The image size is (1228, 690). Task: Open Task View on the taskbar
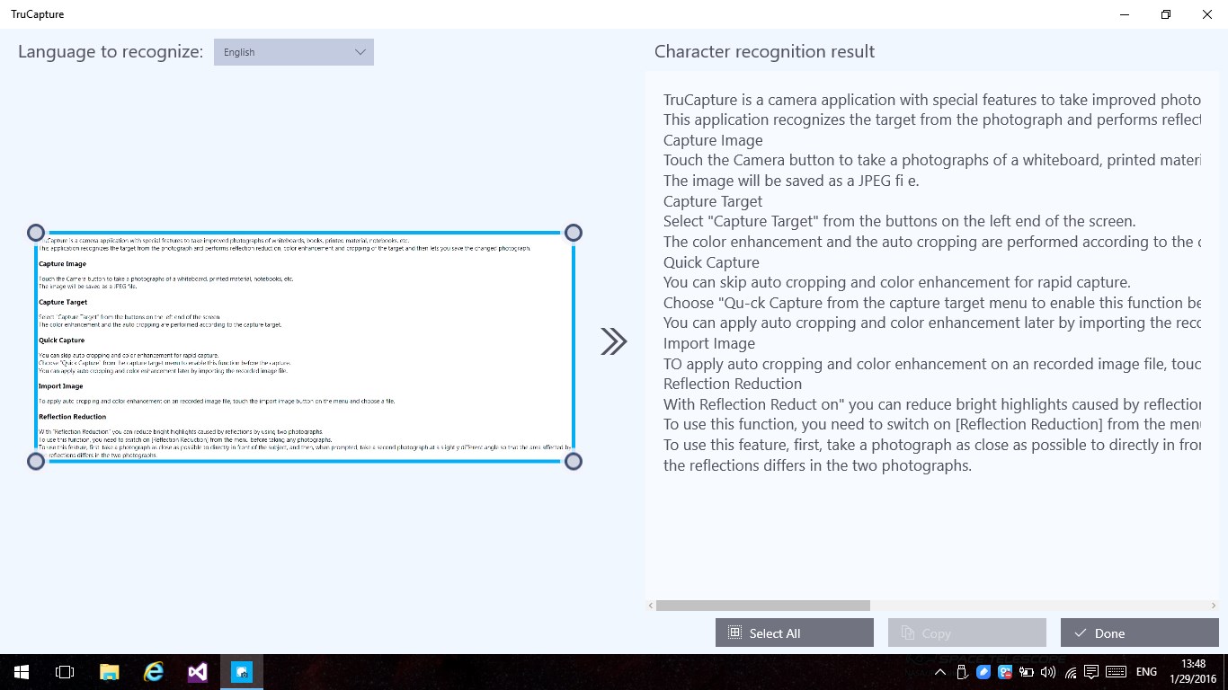[65, 672]
